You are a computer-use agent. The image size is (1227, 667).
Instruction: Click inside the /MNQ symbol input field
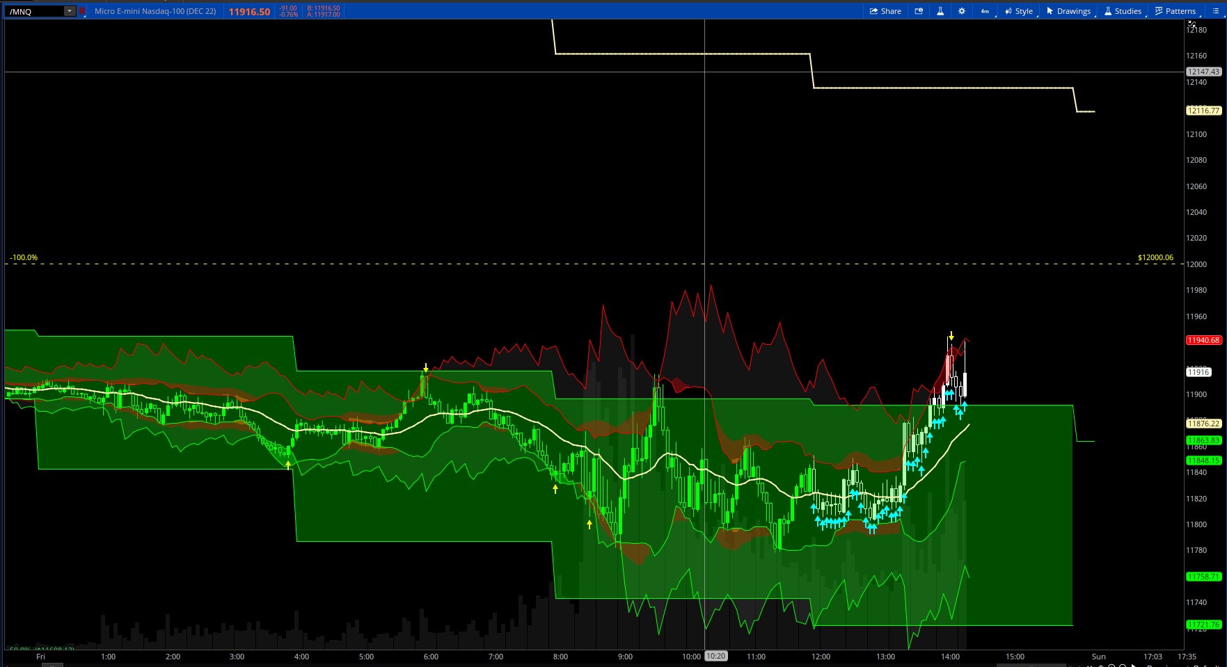click(35, 10)
